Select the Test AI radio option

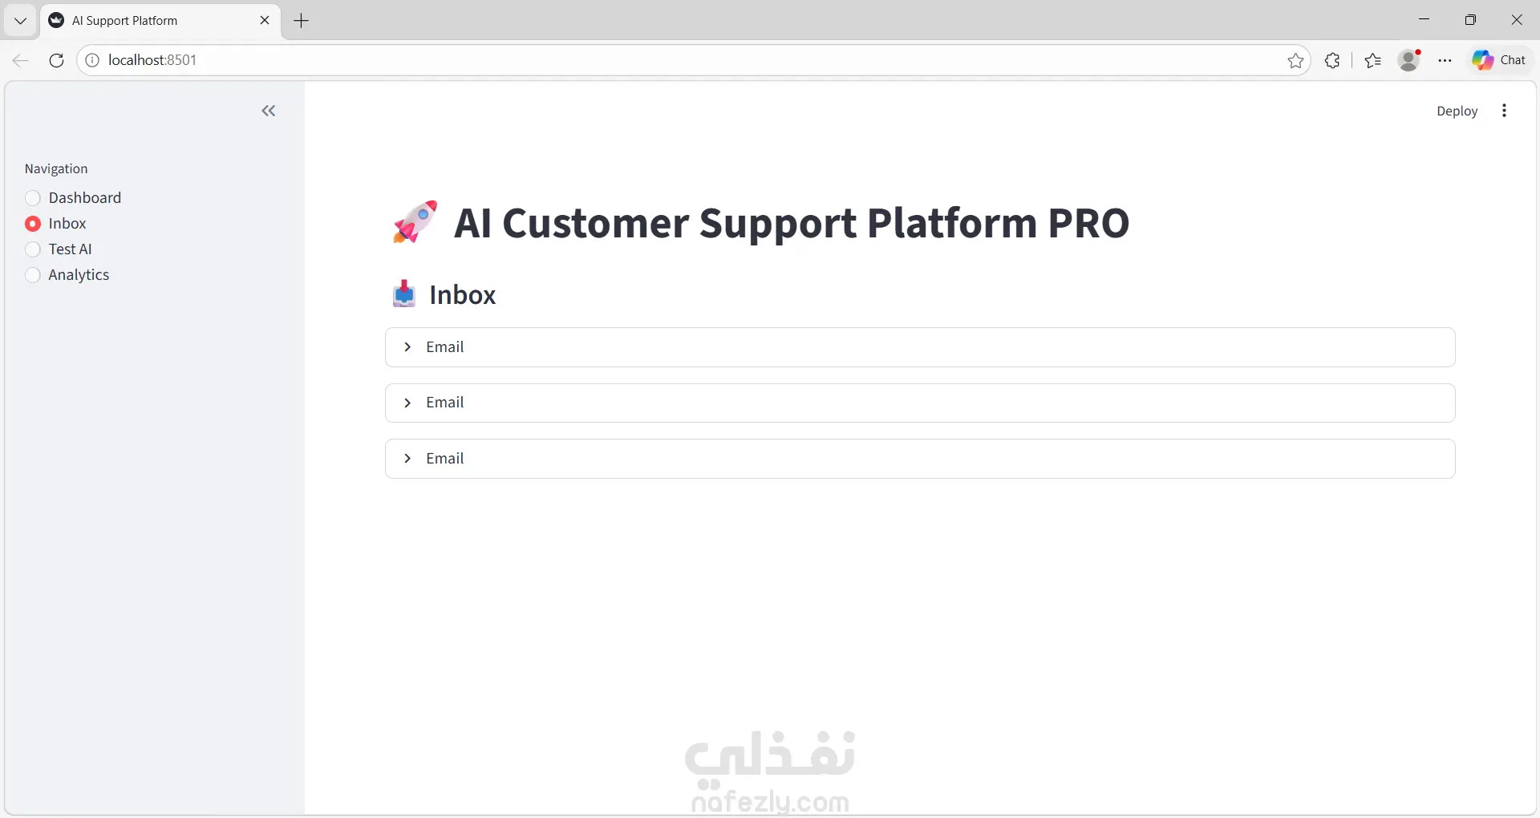33,249
